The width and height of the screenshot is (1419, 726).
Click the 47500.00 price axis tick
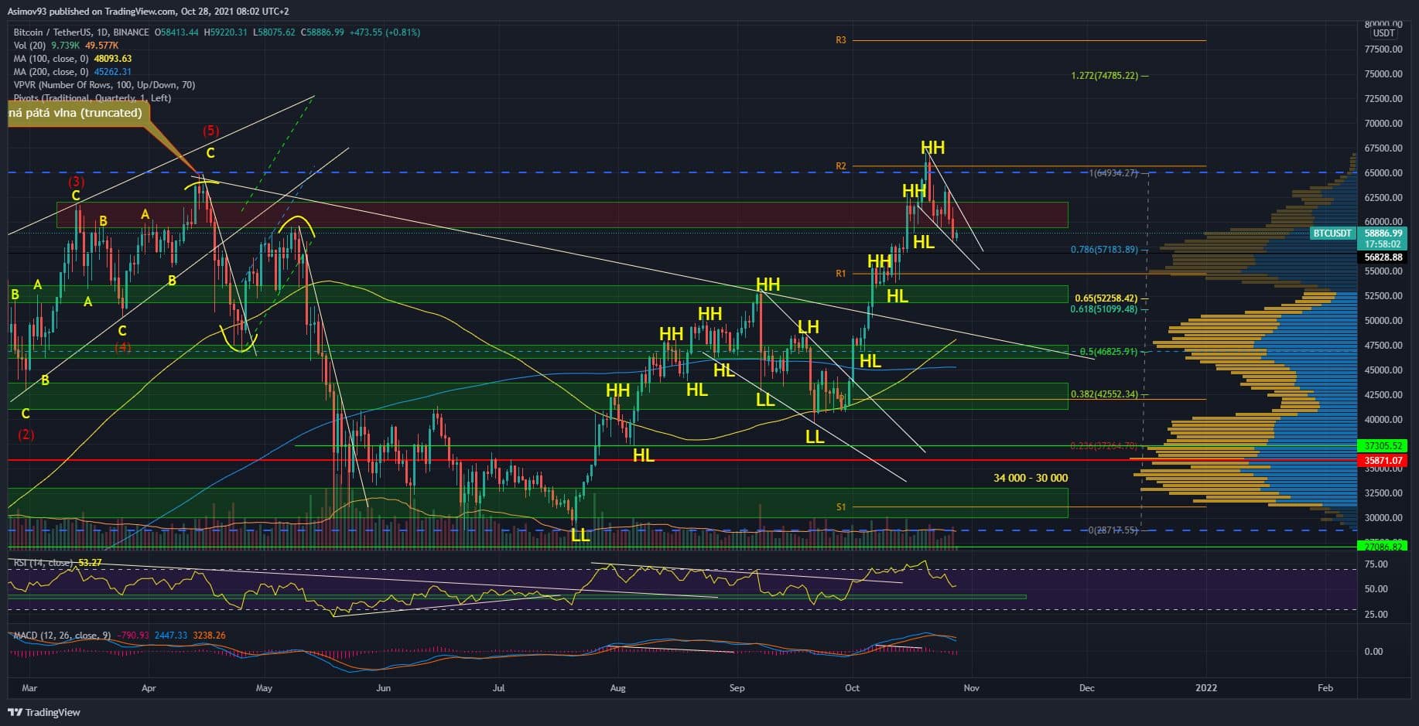click(1383, 346)
